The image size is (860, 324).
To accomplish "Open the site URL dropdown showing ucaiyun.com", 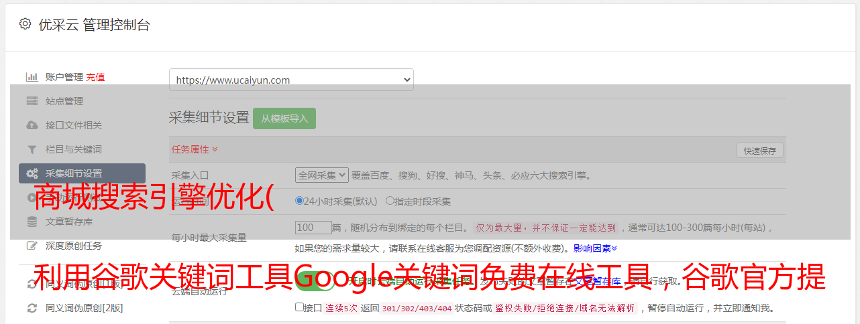I will (291, 80).
